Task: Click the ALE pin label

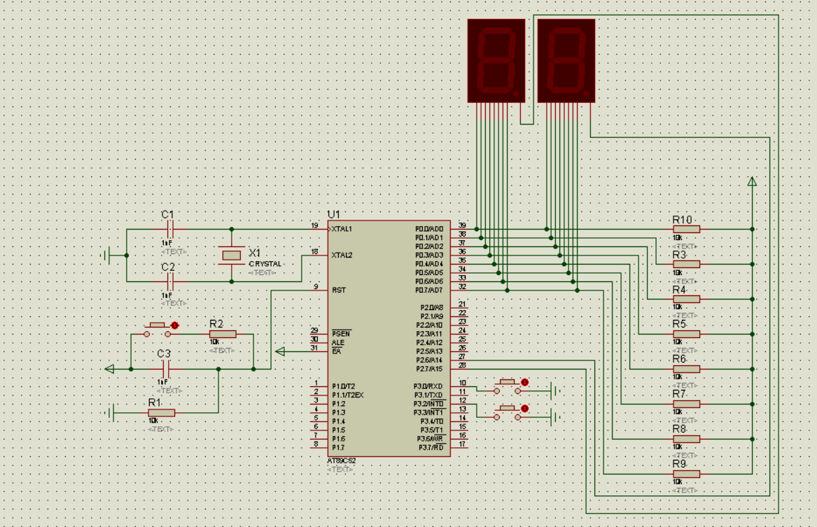Action: pyautogui.click(x=338, y=343)
